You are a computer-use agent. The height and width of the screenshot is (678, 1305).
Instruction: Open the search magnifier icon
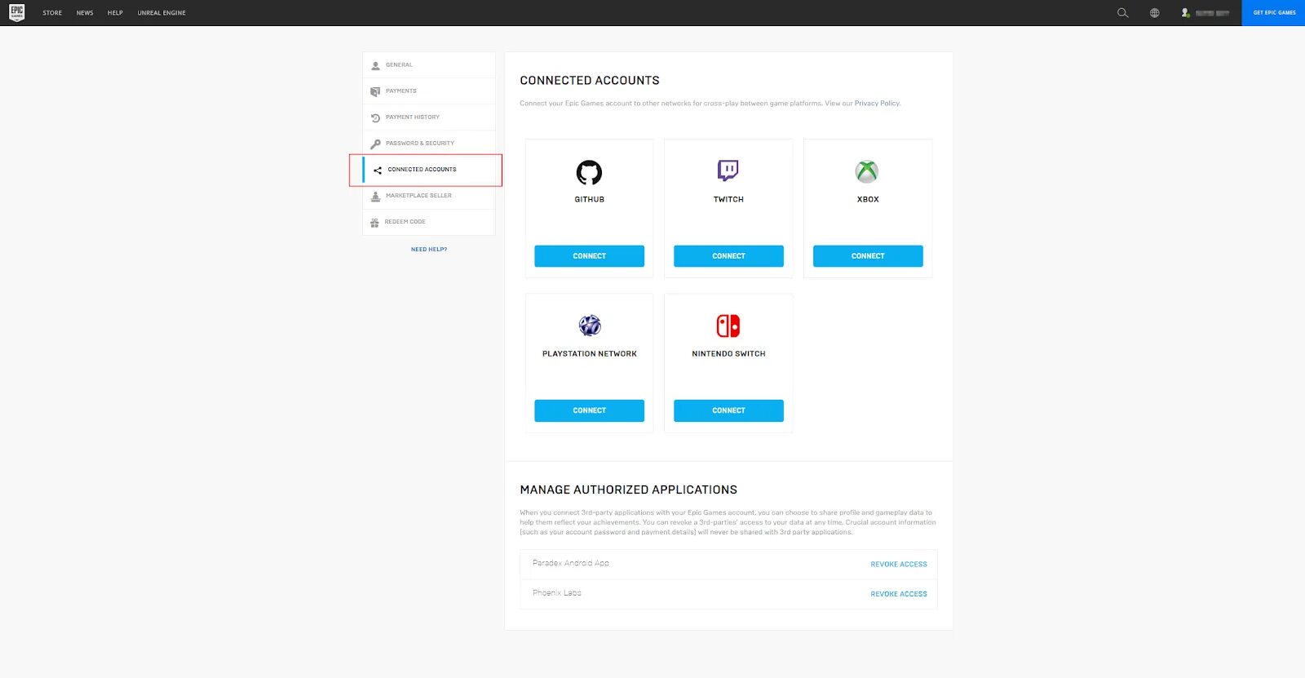1122,13
